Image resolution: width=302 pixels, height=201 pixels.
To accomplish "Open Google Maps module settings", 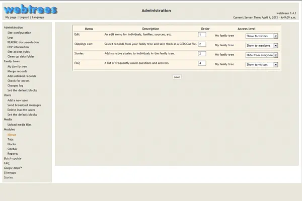I will tap(13, 168).
